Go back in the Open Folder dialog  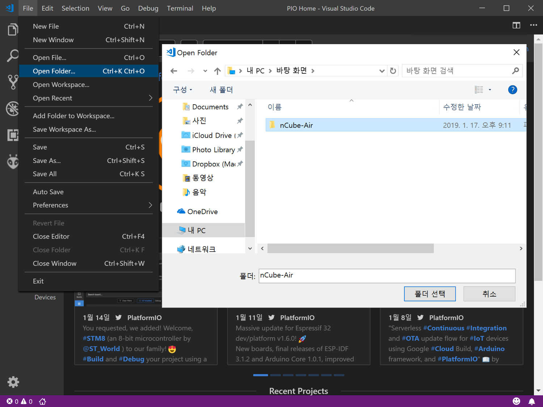tap(174, 71)
